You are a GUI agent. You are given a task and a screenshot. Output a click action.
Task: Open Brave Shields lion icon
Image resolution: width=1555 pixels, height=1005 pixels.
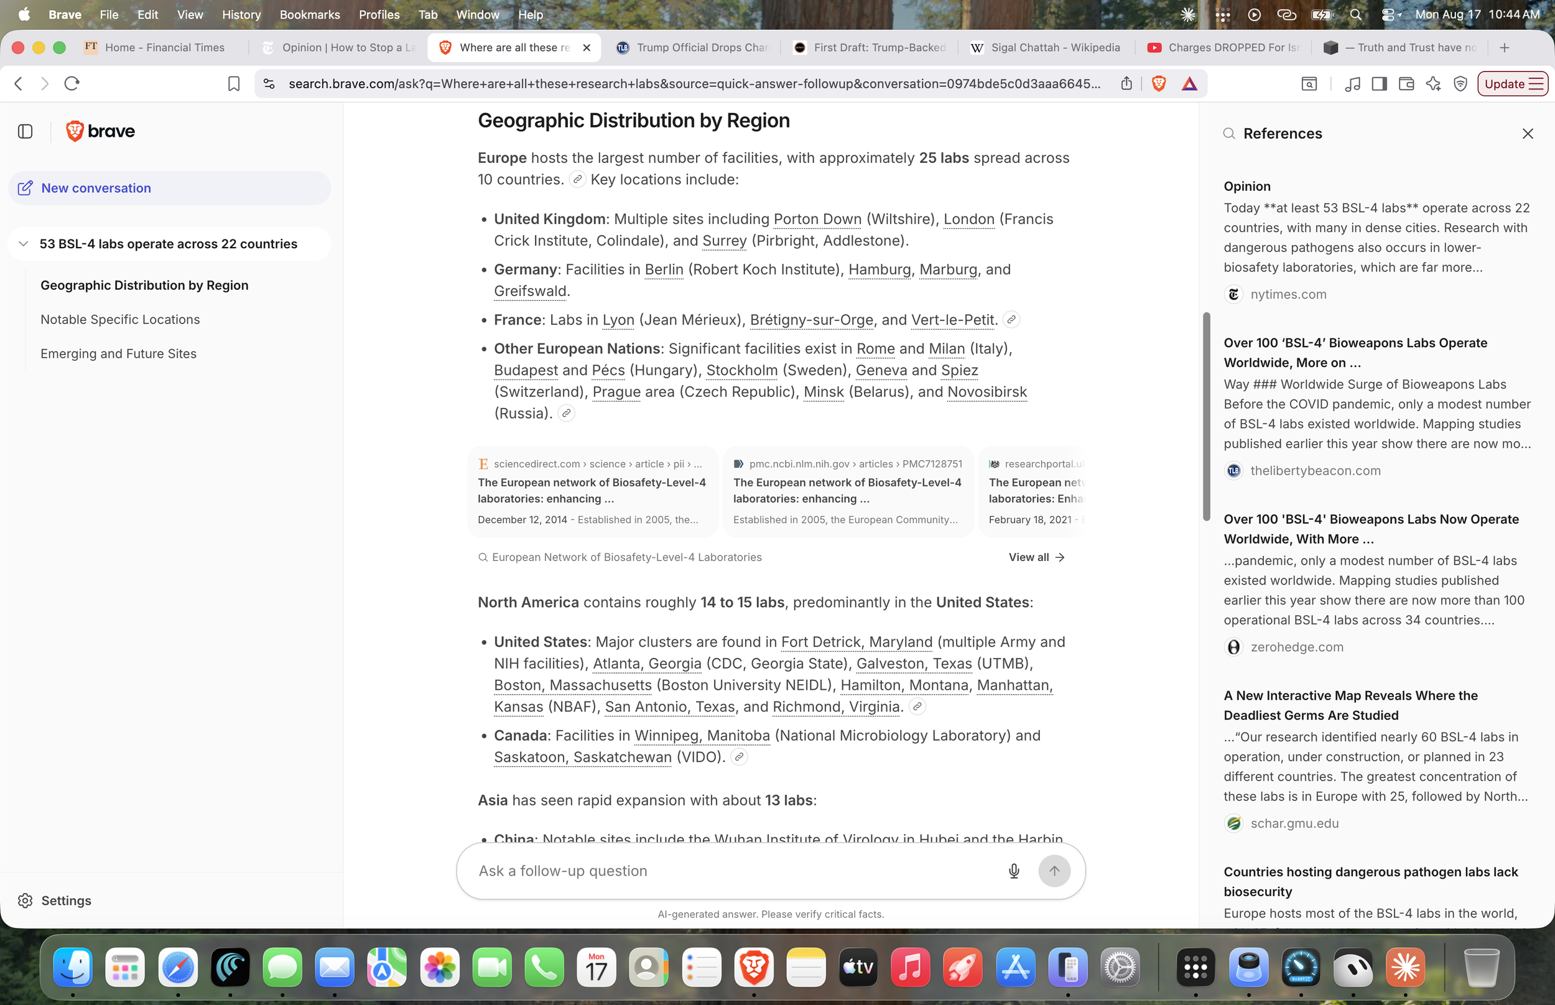pyautogui.click(x=1159, y=83)
